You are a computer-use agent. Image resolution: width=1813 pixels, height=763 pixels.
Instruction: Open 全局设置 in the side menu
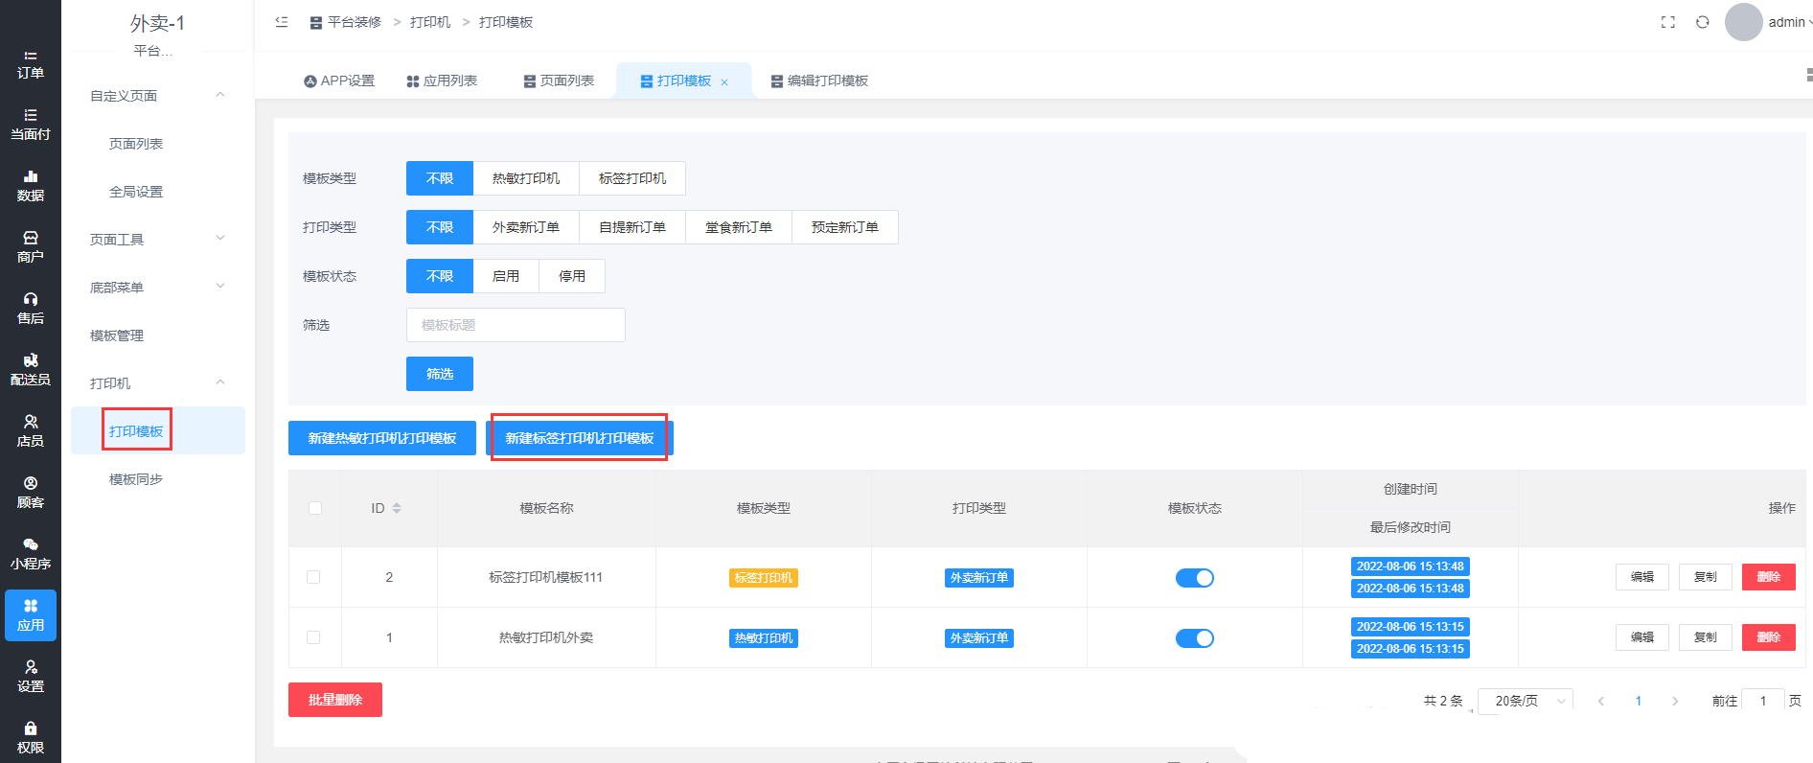136,192
